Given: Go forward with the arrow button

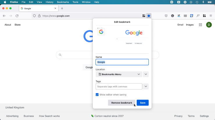Looking at the screenshot, I should coord(10,16).
